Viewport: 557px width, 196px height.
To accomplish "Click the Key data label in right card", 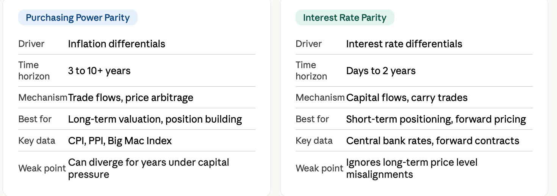I will pyautogui.click(x=314, y=141).
